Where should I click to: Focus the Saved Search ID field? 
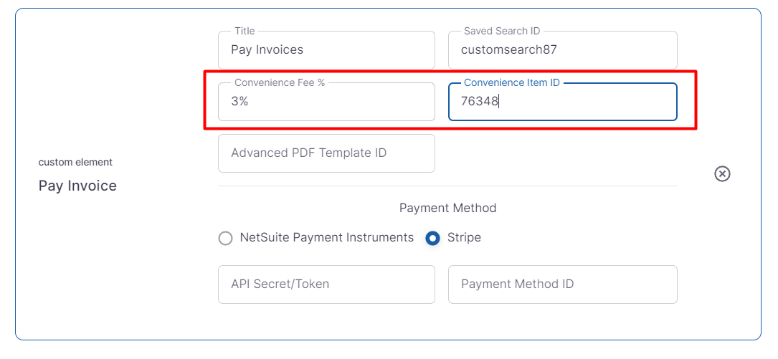click(x=562, y=50)
